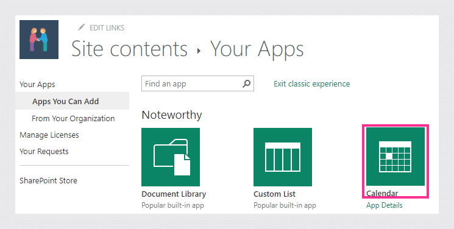Click the site logo with two people
The width and height of the screenshot is (454, 229).
[x=39, y=40]
